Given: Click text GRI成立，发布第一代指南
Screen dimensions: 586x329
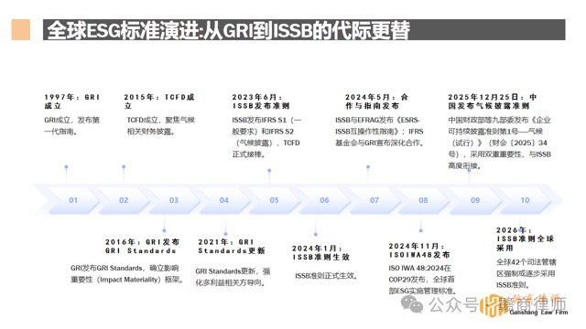Looking at the screenshot, I should click(x=71, y=126).
